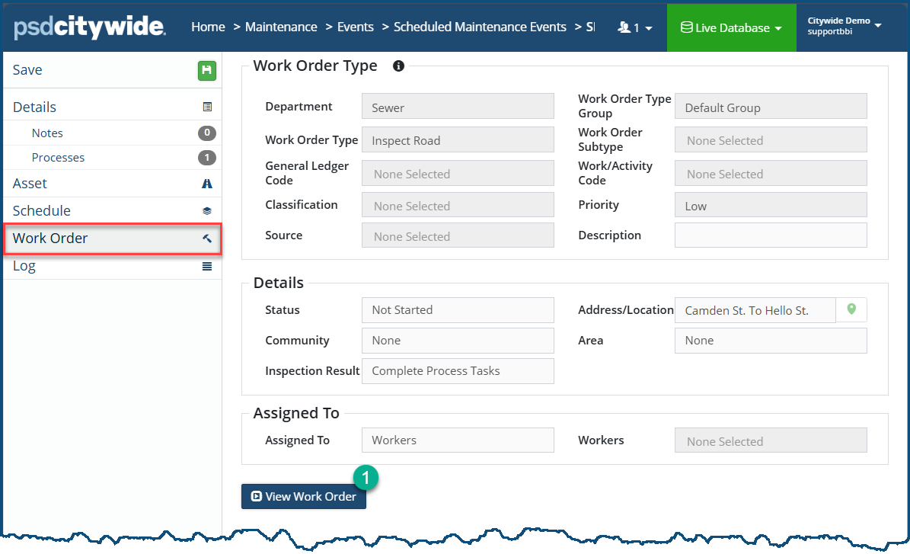Go to Home breadcrumb
910x554 pixels.
click(x=208, y=27)
